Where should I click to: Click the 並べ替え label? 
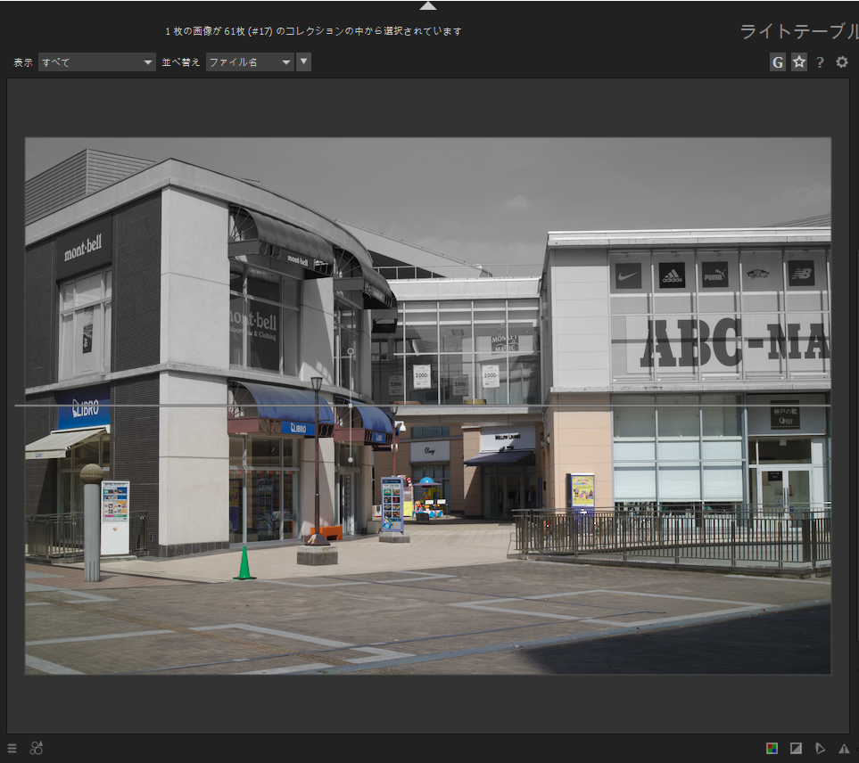[181, 62]
